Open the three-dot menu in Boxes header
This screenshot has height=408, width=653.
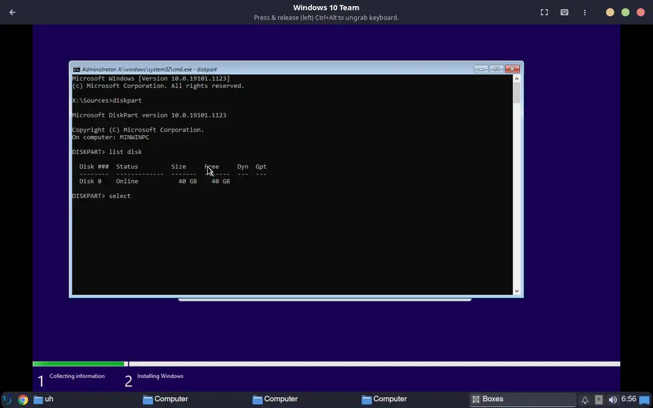[585, 12]
